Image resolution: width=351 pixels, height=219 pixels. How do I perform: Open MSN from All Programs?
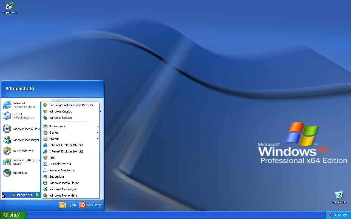(x=70, y=158)
